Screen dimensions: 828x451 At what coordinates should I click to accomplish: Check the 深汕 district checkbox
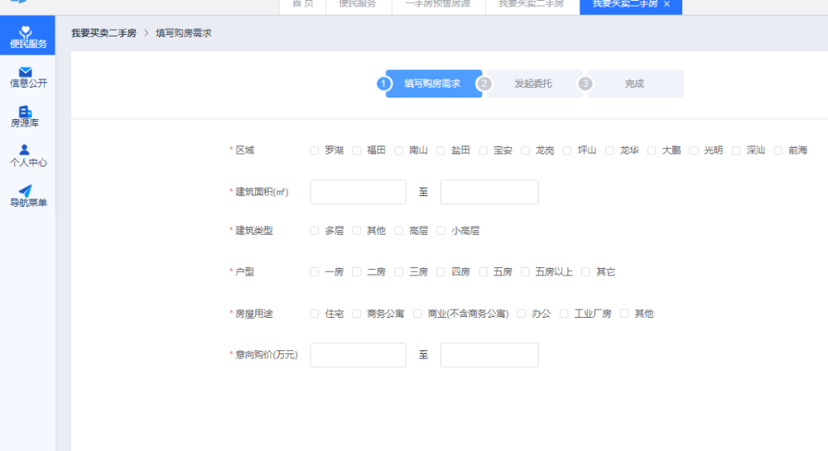click(736, 151)
